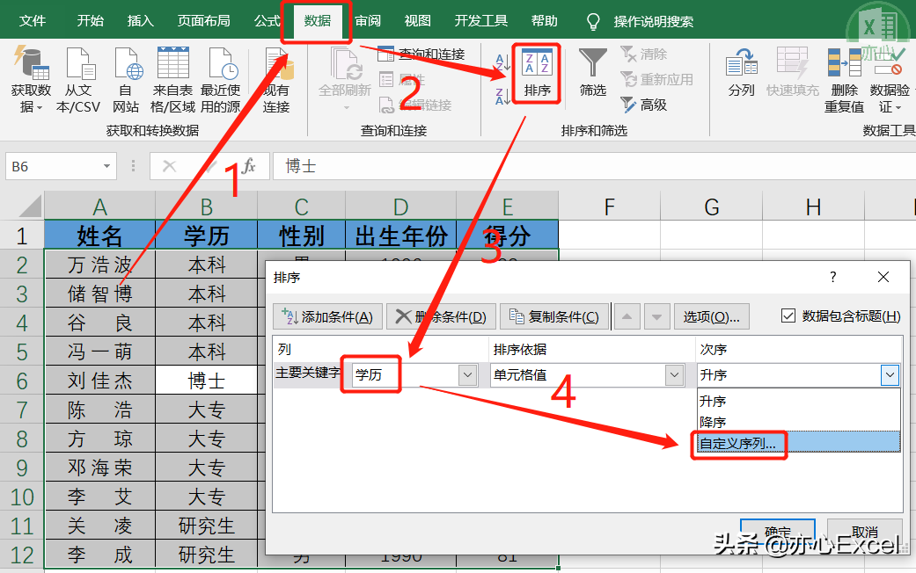Click Flash Fill (快速填充)
The height and width of the screenshot is (573, 916).
point(792,72)
